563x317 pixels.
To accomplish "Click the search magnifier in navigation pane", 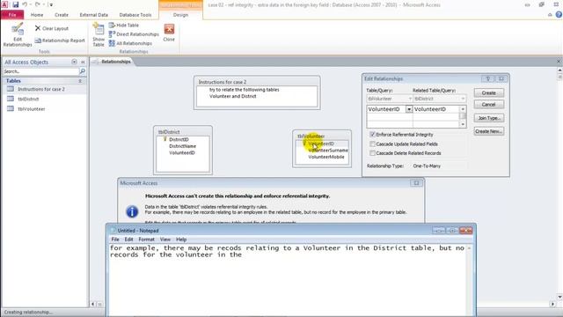I will coord(82,71).
